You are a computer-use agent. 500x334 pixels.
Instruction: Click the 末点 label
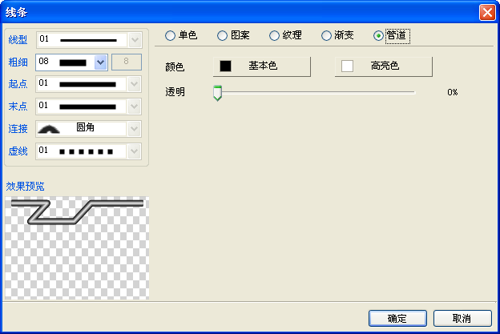(x=18, y=107)
